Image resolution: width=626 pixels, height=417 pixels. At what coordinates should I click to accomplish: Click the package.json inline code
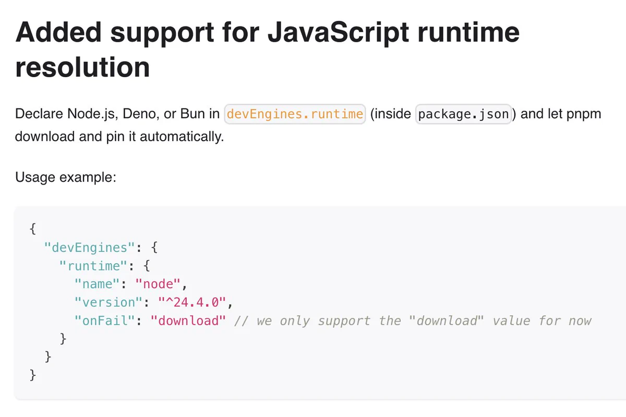(x=463, y=114)
